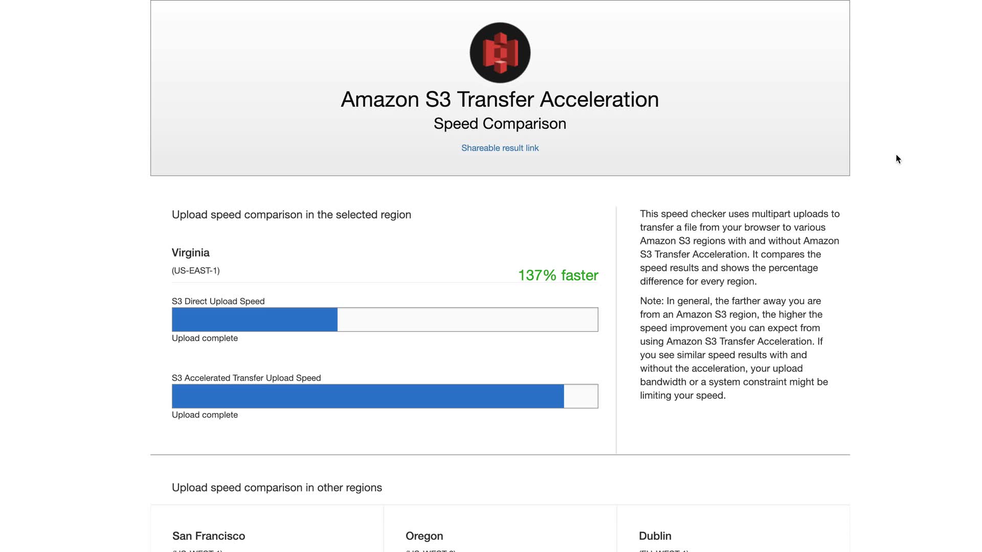Click the S3 Accelerated Transfer Upload progress bar

[385, 396]
